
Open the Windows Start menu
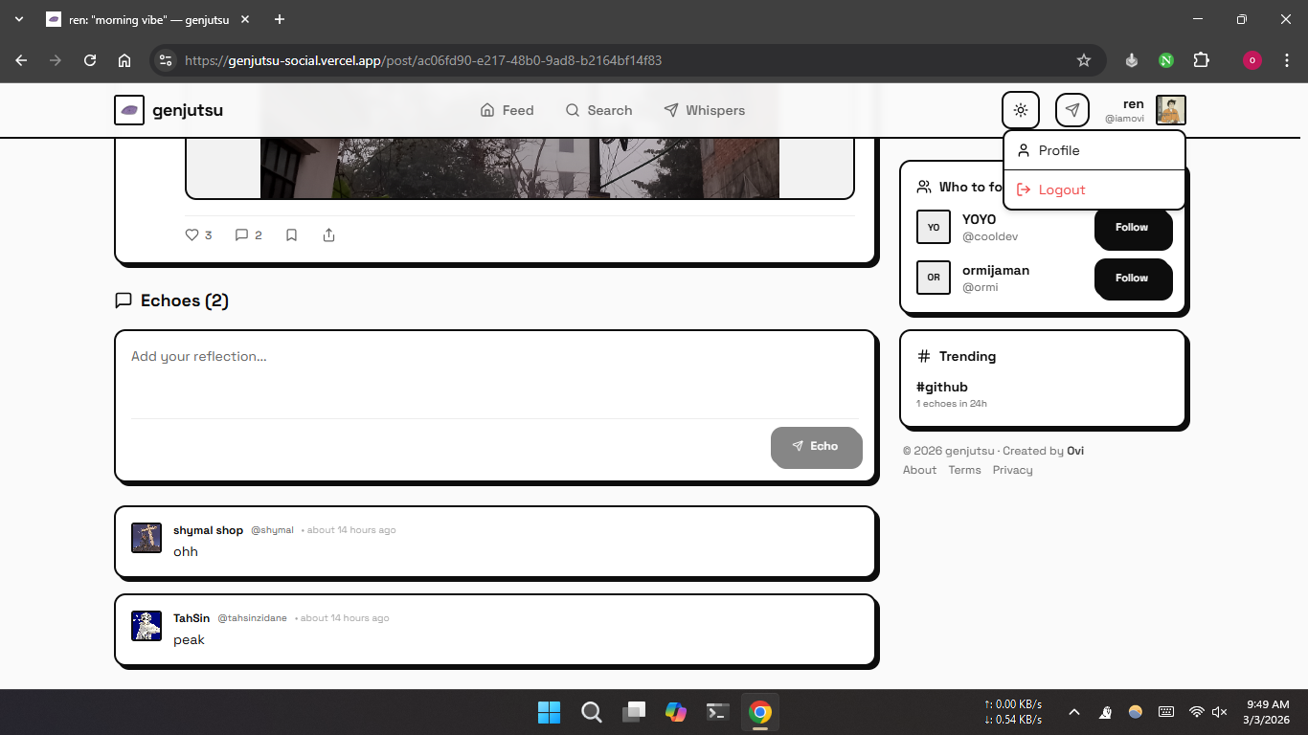(x=550, y=712)
